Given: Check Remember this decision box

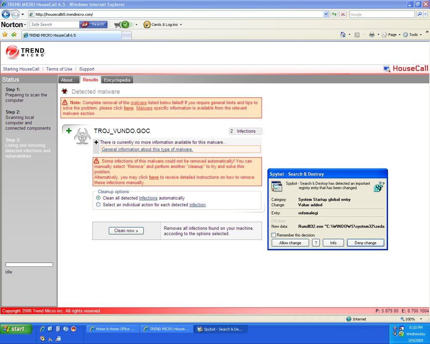Looking at the screenshot, I should [274, 235].
